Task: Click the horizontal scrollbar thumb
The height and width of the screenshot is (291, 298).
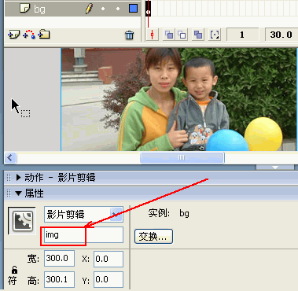Action: (x=182, y=158)
